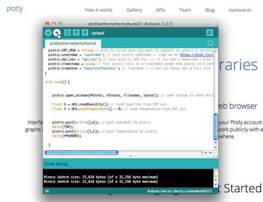Click the plotly.timestamp = true line
This screenshot has width=263, height=202.
pyautogui.click(x=131, y=64)
